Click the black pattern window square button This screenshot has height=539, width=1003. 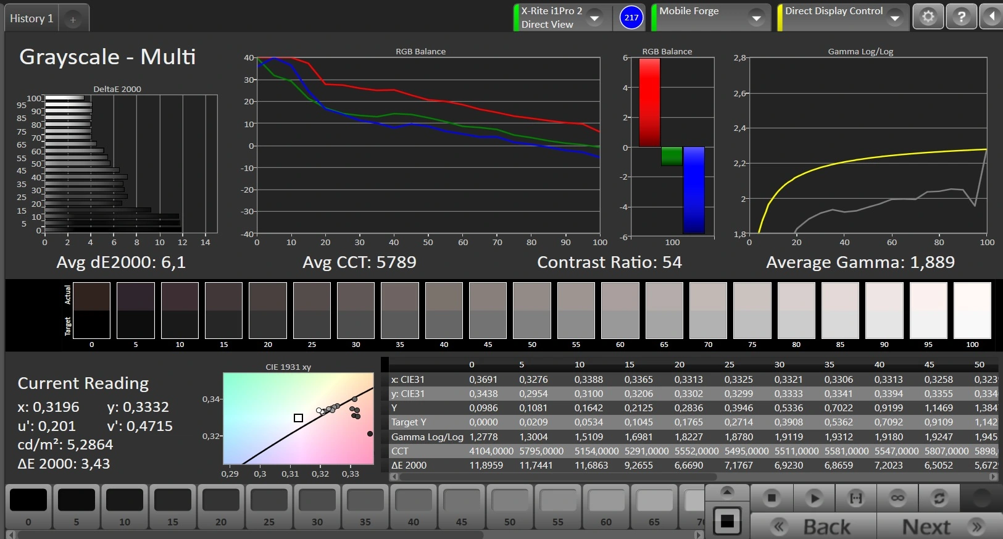(727, 520)
